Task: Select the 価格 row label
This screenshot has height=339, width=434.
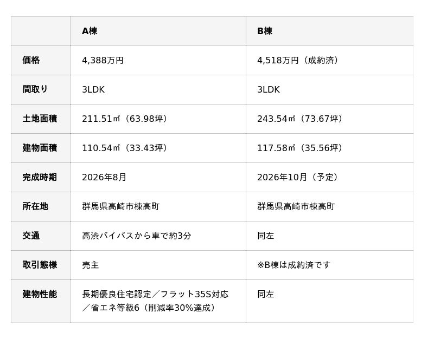Action: [x=31, y=60]
